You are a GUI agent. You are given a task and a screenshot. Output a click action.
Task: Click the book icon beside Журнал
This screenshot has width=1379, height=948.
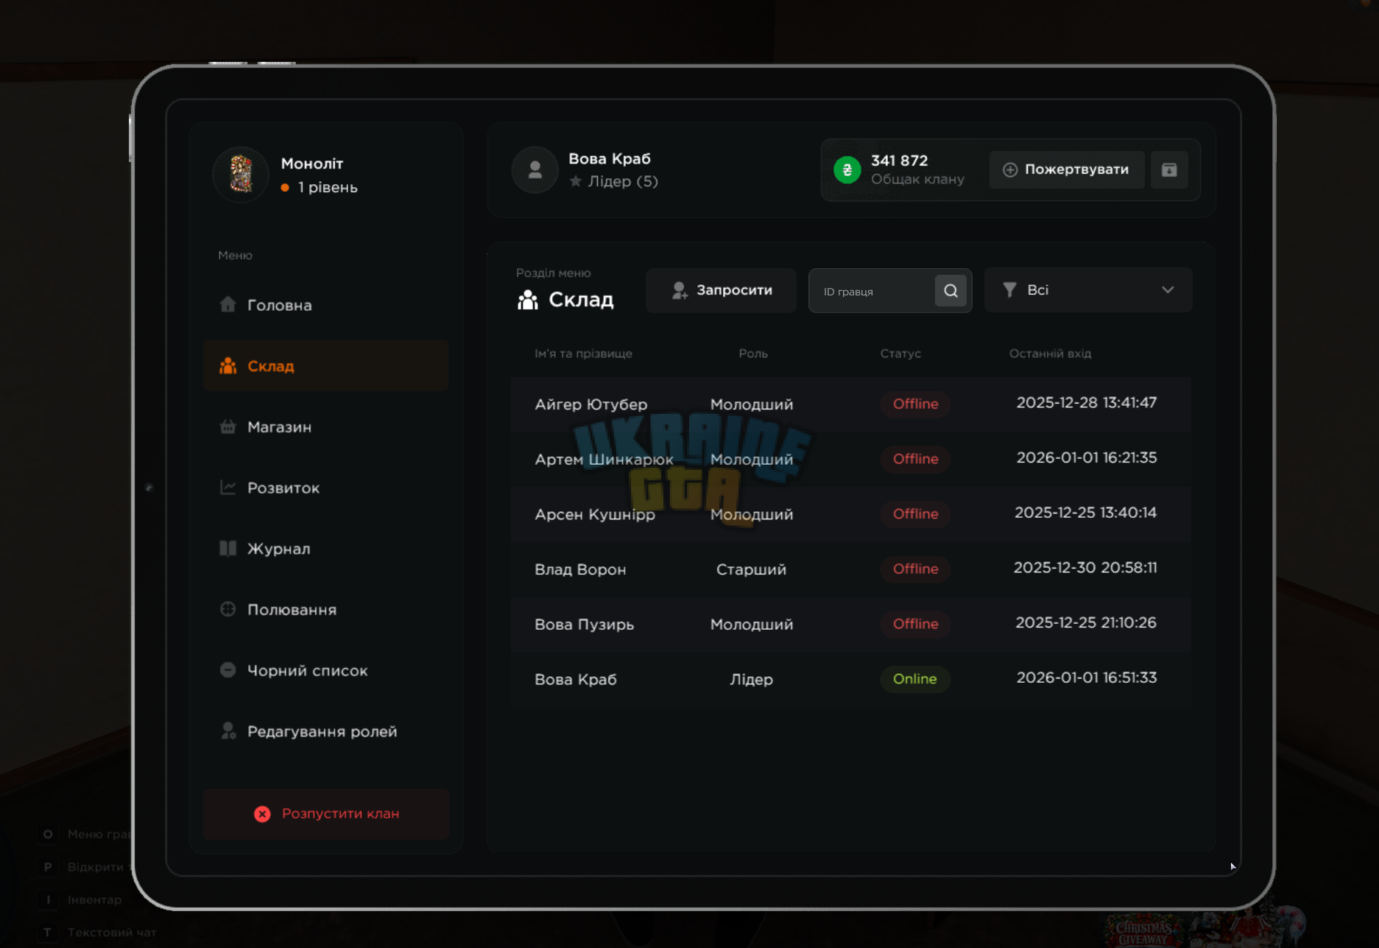(228, 548)
